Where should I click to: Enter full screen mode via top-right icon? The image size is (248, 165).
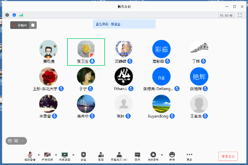tap(242, 15)
